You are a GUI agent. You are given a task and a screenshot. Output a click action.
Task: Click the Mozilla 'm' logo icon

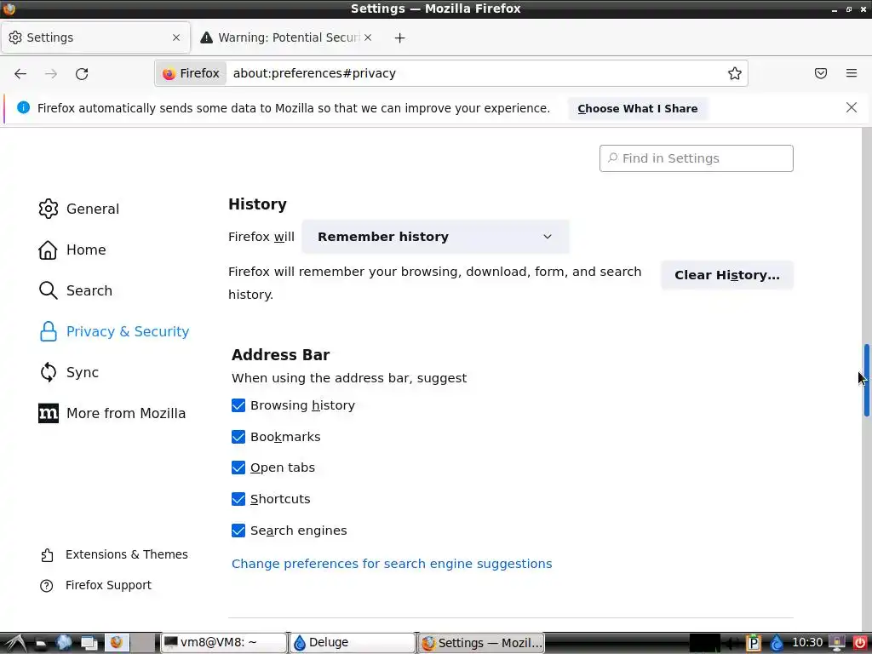coord(49,413)
